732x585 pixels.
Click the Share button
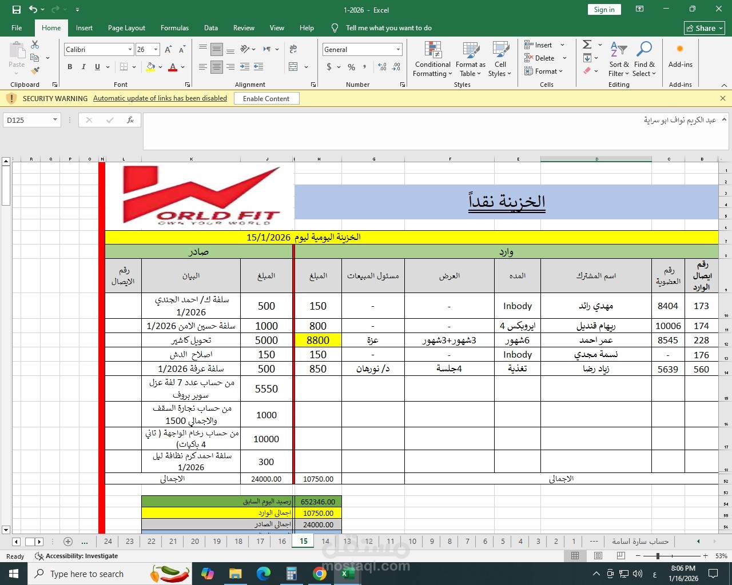[705, 28]
